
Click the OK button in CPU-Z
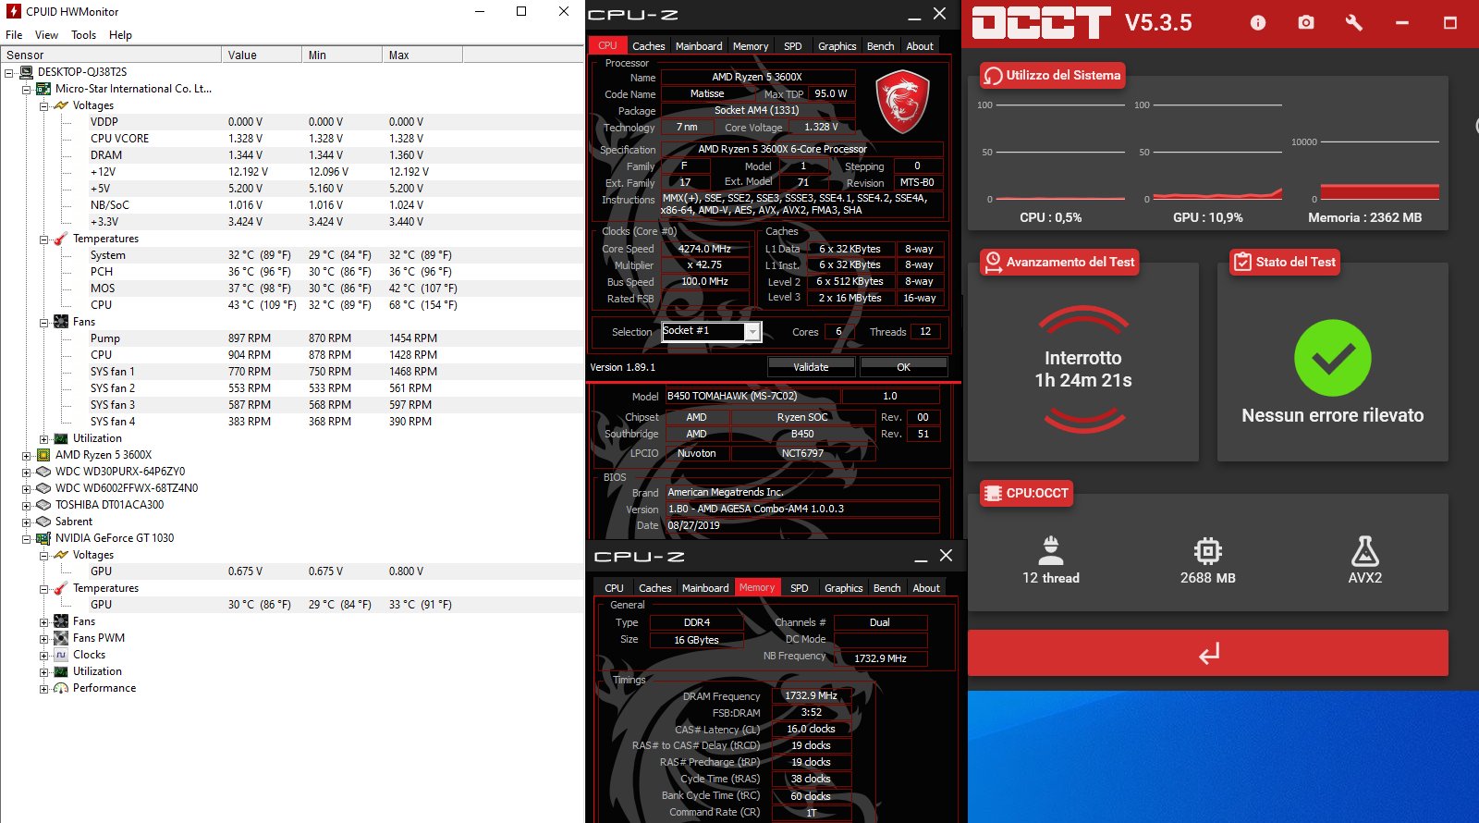tap(903, 367)
